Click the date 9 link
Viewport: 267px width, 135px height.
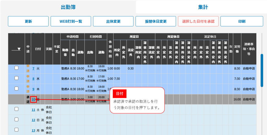(x=33, y=89)
